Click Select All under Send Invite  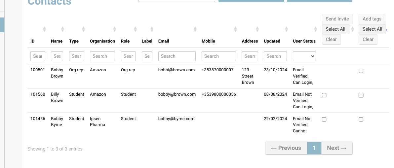[x=335, y=29]
